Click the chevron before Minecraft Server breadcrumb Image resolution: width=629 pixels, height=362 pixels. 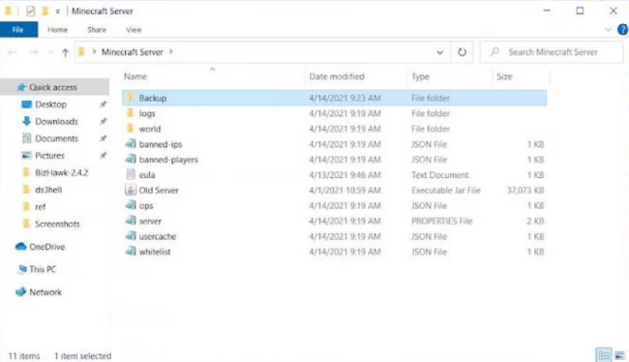click(x=94, y=51)
